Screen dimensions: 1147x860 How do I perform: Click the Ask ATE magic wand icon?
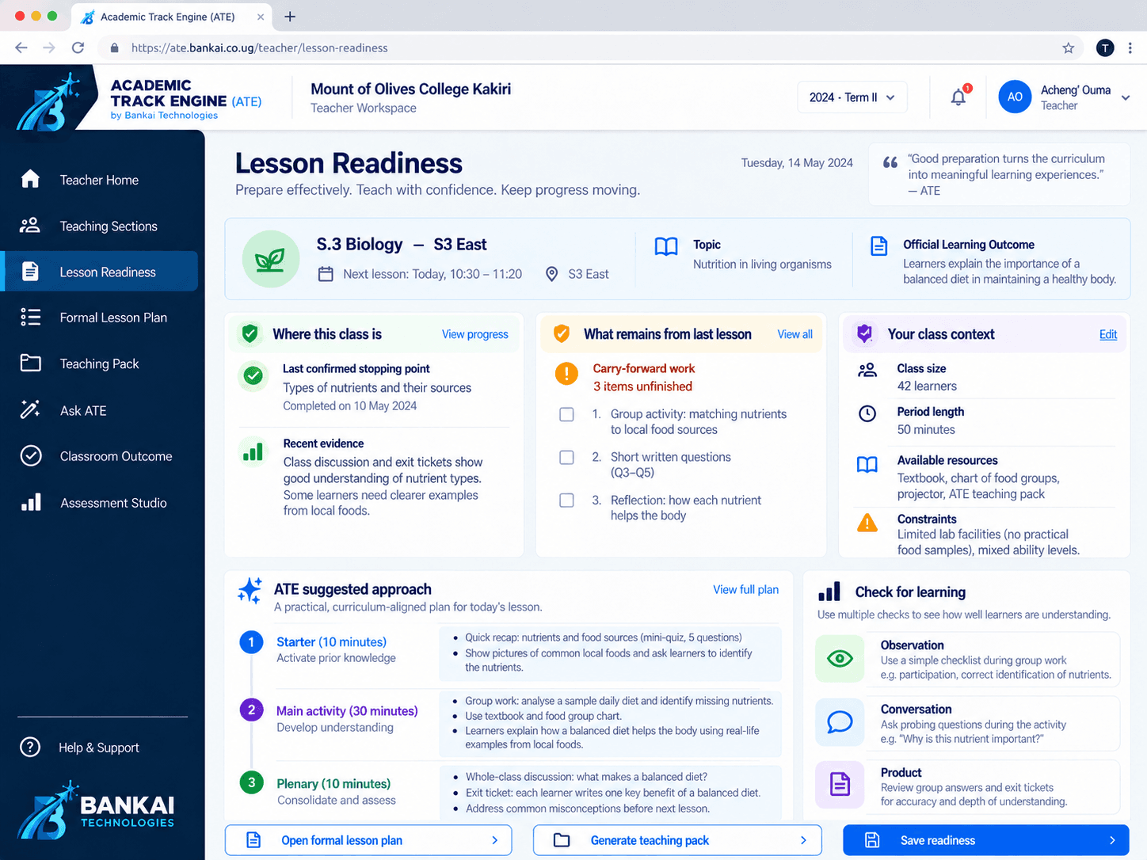[x=30, y=410]
